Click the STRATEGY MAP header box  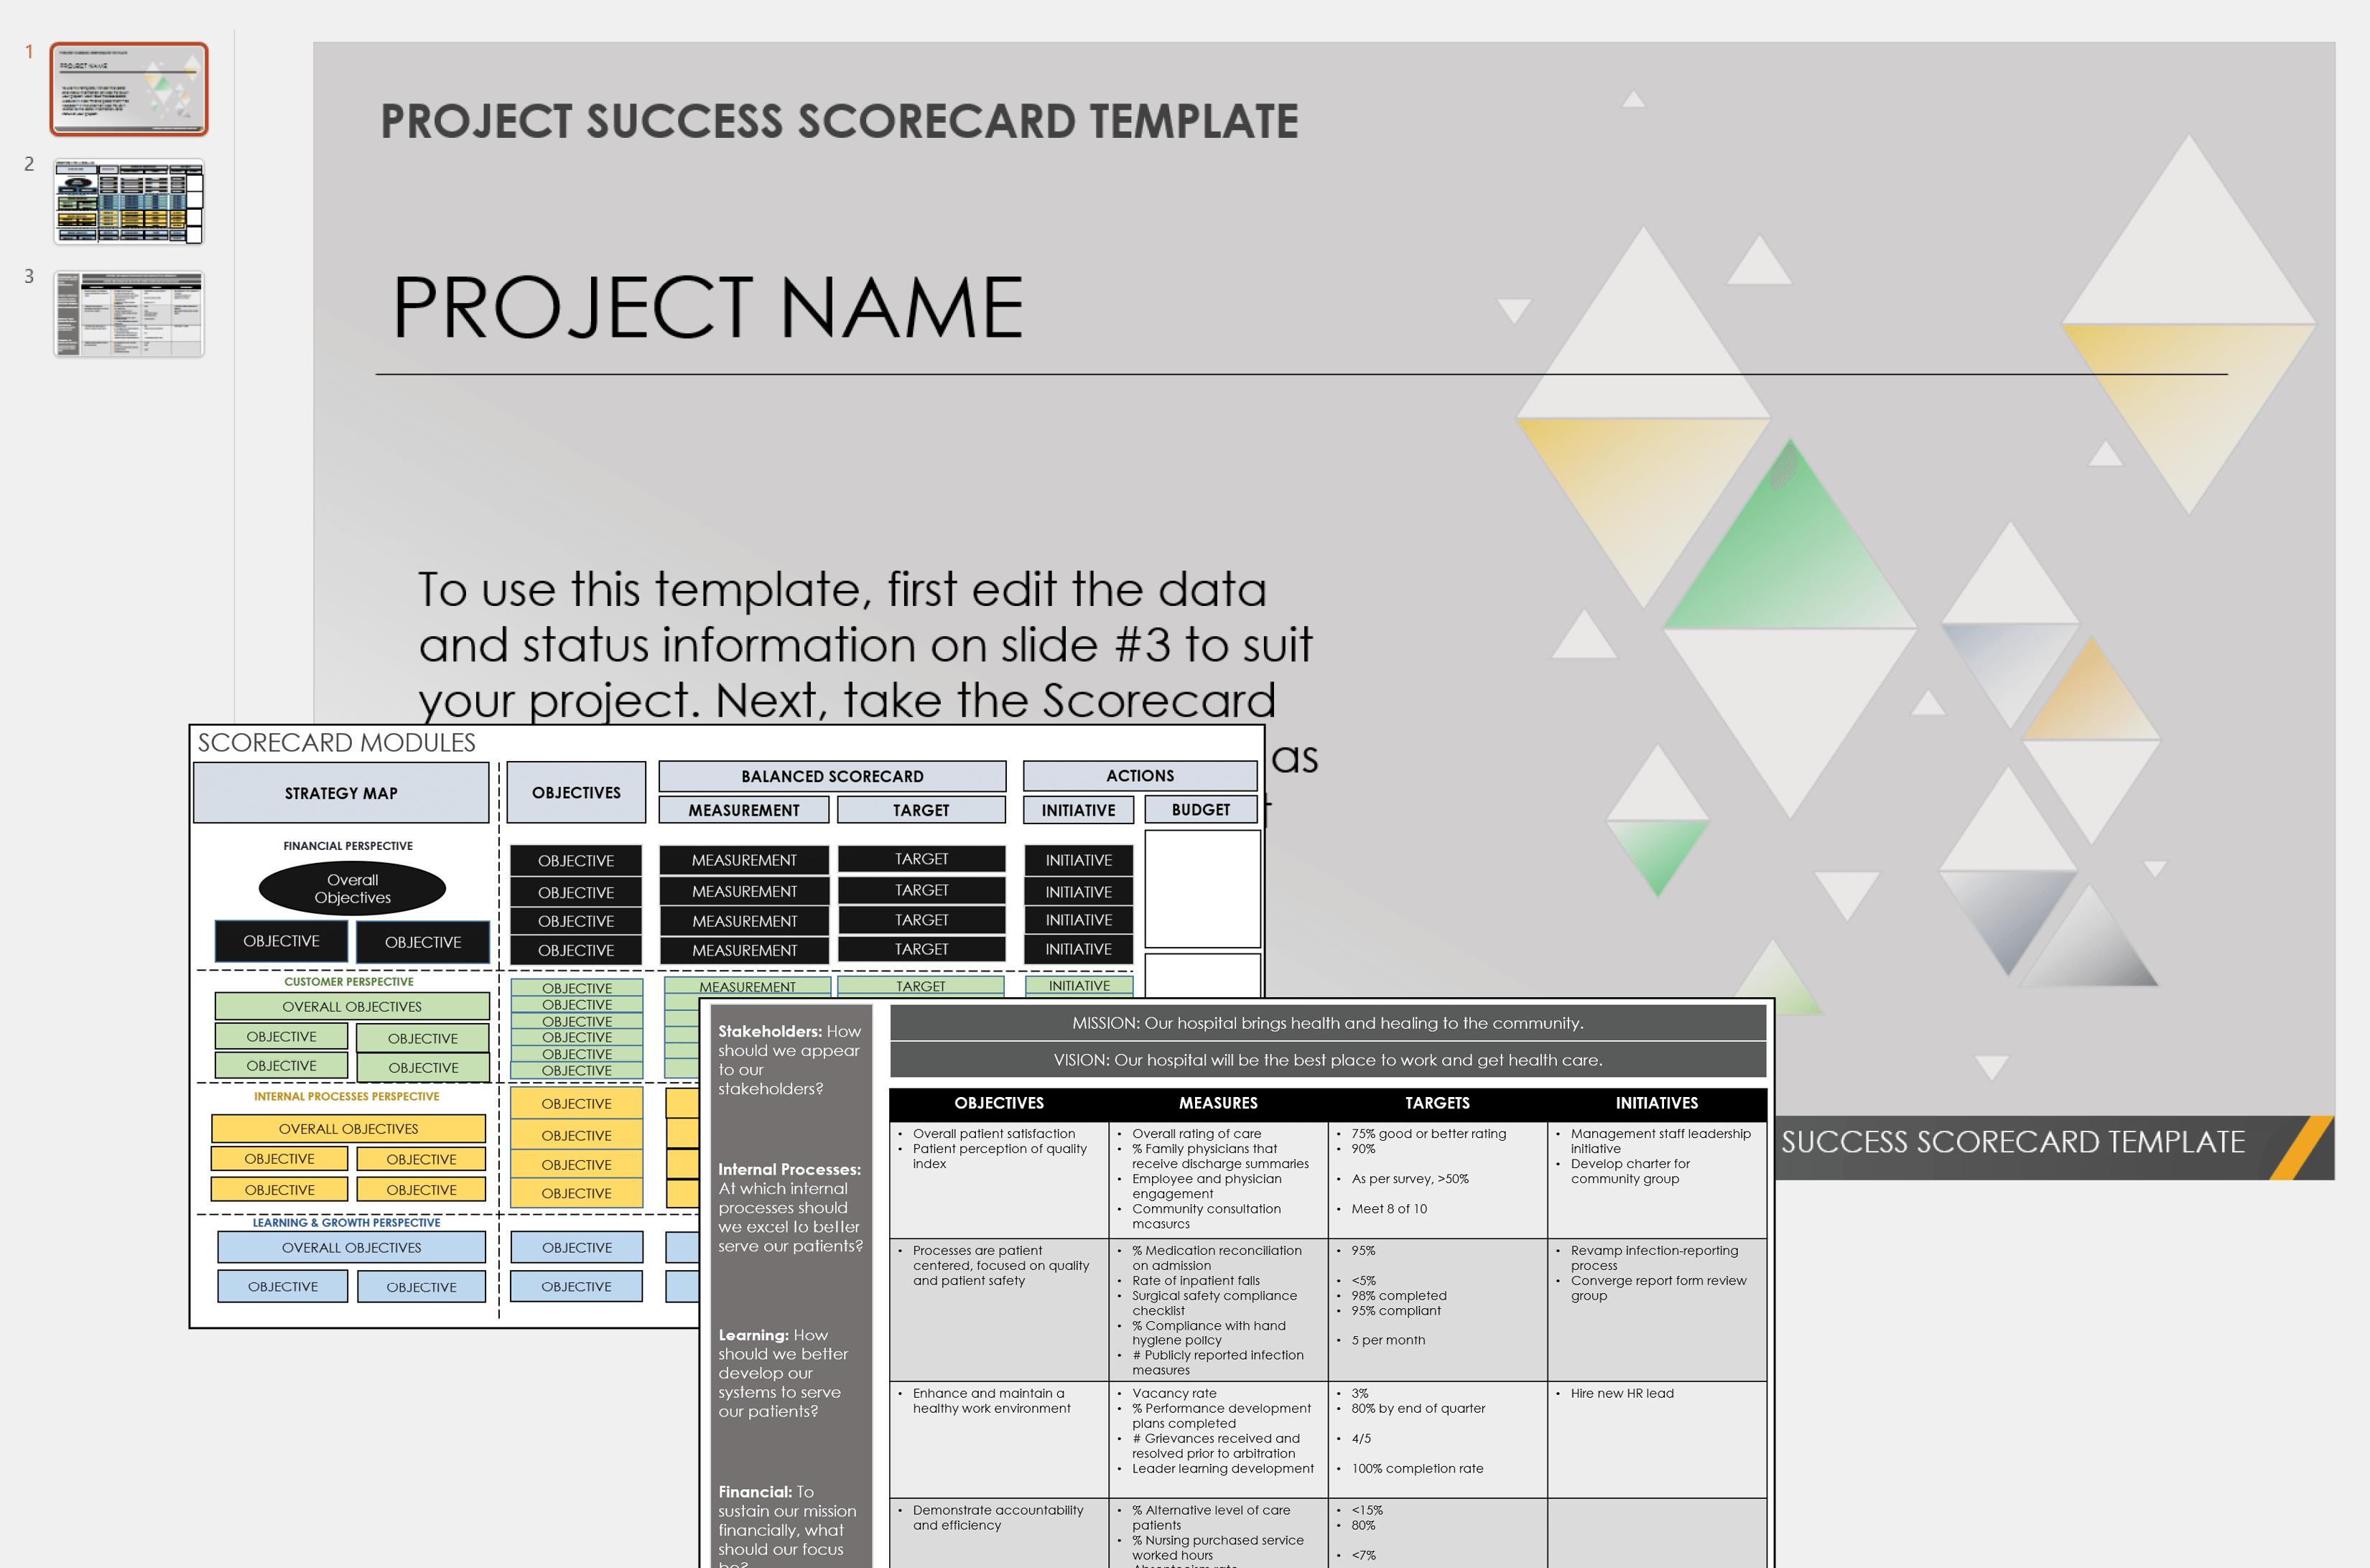pyautogui.click(x=341, y=793)
